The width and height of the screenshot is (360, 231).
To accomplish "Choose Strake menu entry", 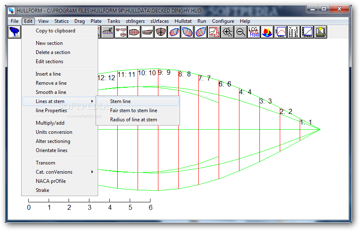I will pyautogui.click(x=60, y=190).
